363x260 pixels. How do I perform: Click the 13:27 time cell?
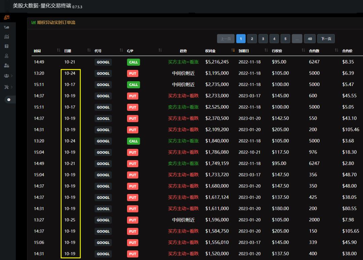pyautogui.click(x=39, y=220)
